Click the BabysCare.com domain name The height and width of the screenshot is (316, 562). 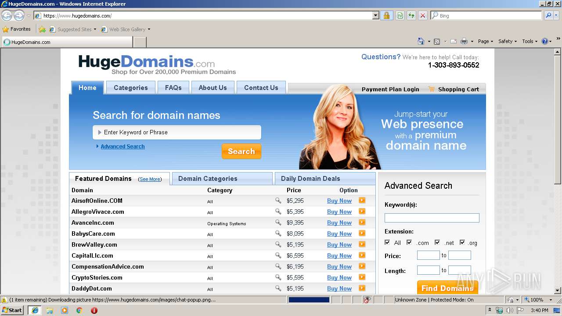point(93,233)
